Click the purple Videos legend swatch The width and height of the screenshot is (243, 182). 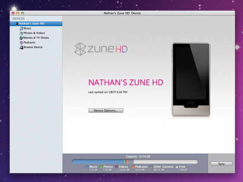pos(117,167)
